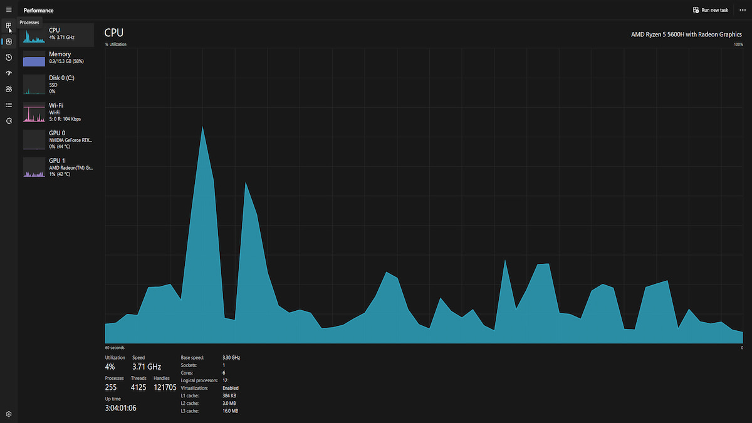
Task: Select the Performance sidebar icon
Action: [9, 41]
